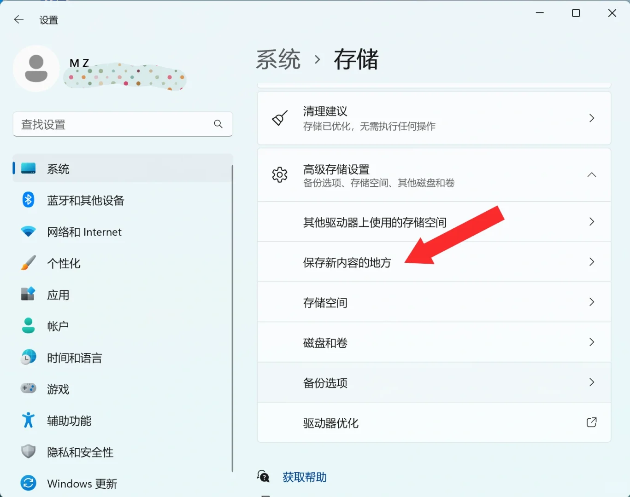The height and width of the screenshot is (497, 630).
Task: Click the 高级存储设置 header
Action: 434,175
